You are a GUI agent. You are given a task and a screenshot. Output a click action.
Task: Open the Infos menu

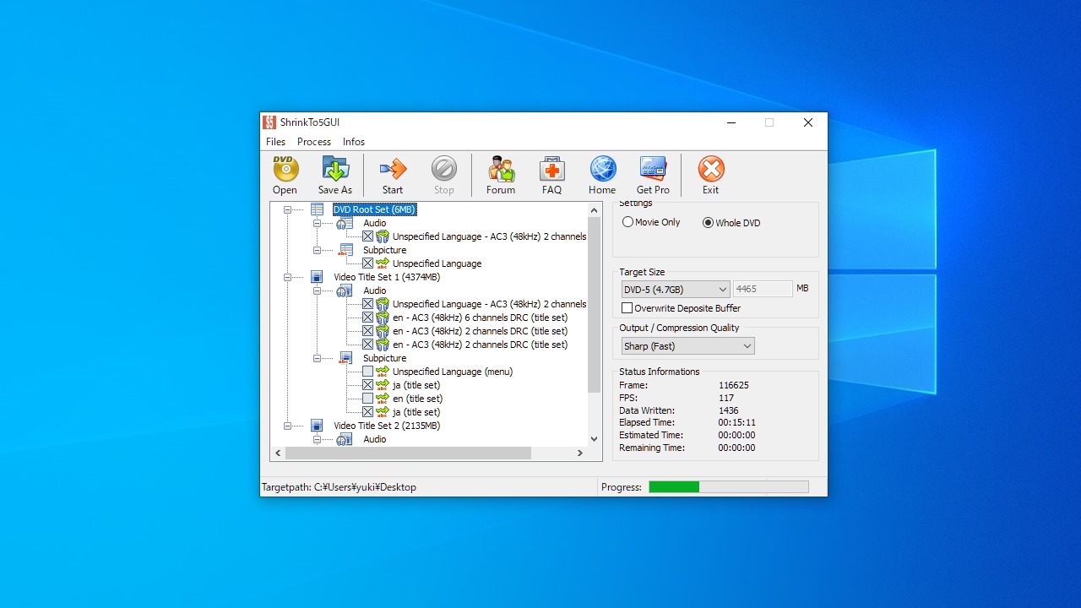[x=354, y=142]
